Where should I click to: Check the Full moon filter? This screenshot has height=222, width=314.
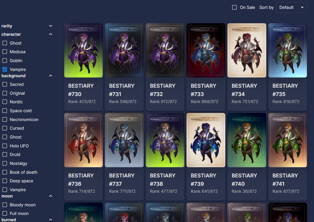pos(5,213)
